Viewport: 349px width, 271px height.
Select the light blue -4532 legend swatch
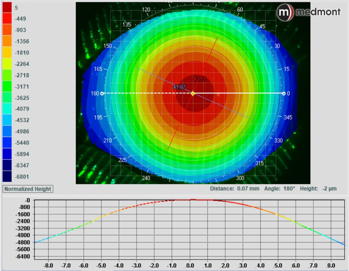[x=7, y=120]
